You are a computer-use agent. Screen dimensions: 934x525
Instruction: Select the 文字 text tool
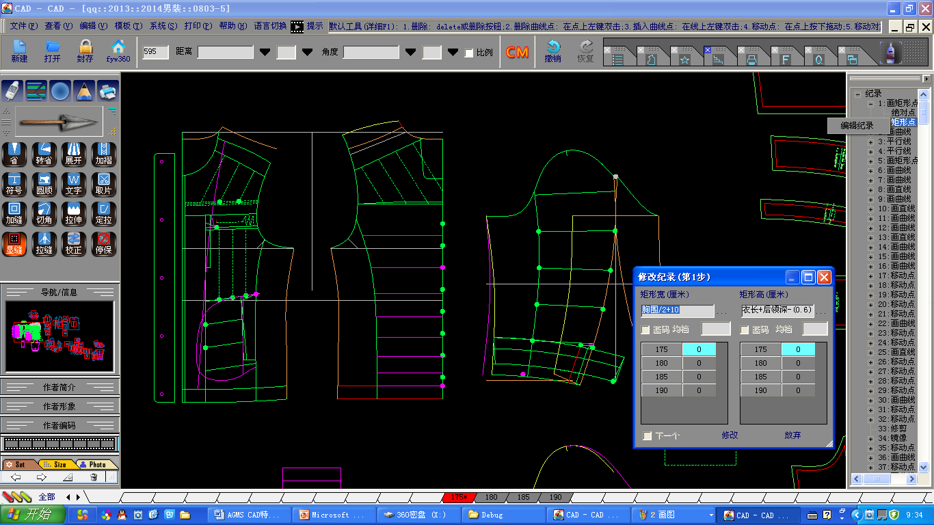(x=74, y=184)
